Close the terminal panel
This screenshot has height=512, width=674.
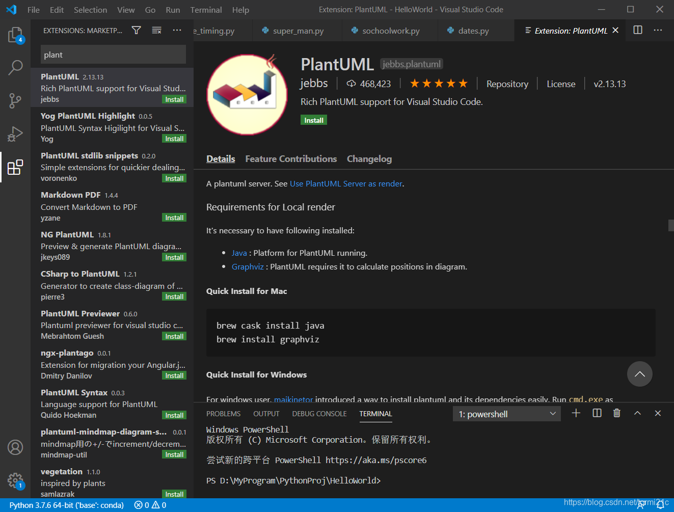coord(658,413)
